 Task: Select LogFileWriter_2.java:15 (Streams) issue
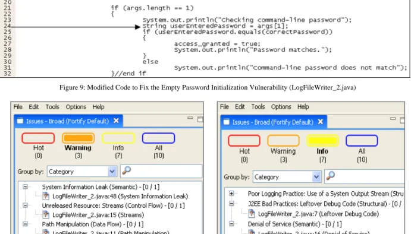[98, 215]
